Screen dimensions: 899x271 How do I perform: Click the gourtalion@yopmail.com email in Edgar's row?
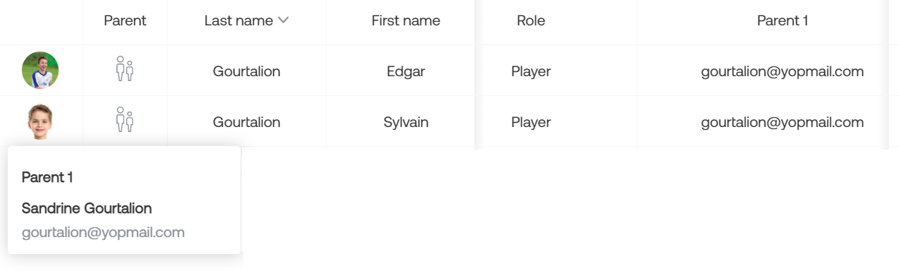pos(783,71)
